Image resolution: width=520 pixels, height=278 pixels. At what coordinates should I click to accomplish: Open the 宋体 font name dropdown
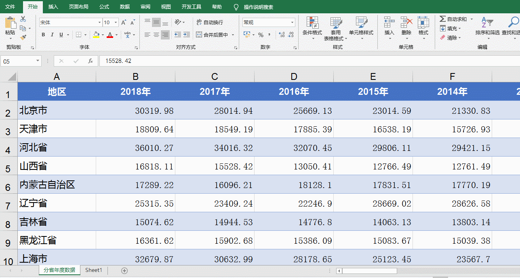pos(99,23)
